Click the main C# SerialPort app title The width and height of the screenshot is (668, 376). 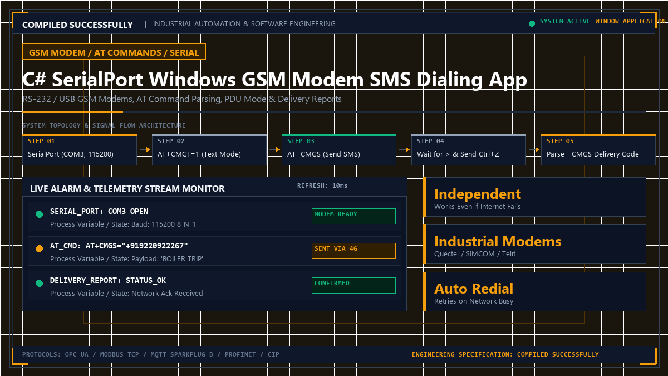(274, 80)
